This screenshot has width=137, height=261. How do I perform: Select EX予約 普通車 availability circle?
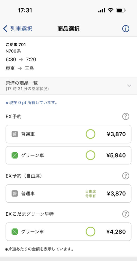(x=91, y=134)
